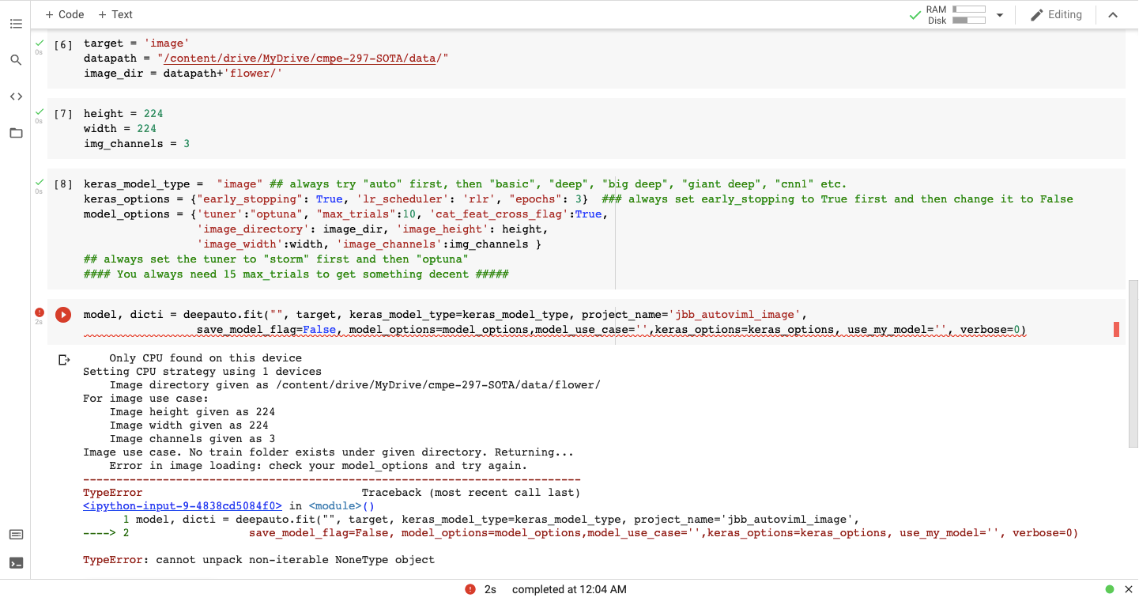Add a new code cell with + Code
This screenshot has width=1139, height=609.
65,14
